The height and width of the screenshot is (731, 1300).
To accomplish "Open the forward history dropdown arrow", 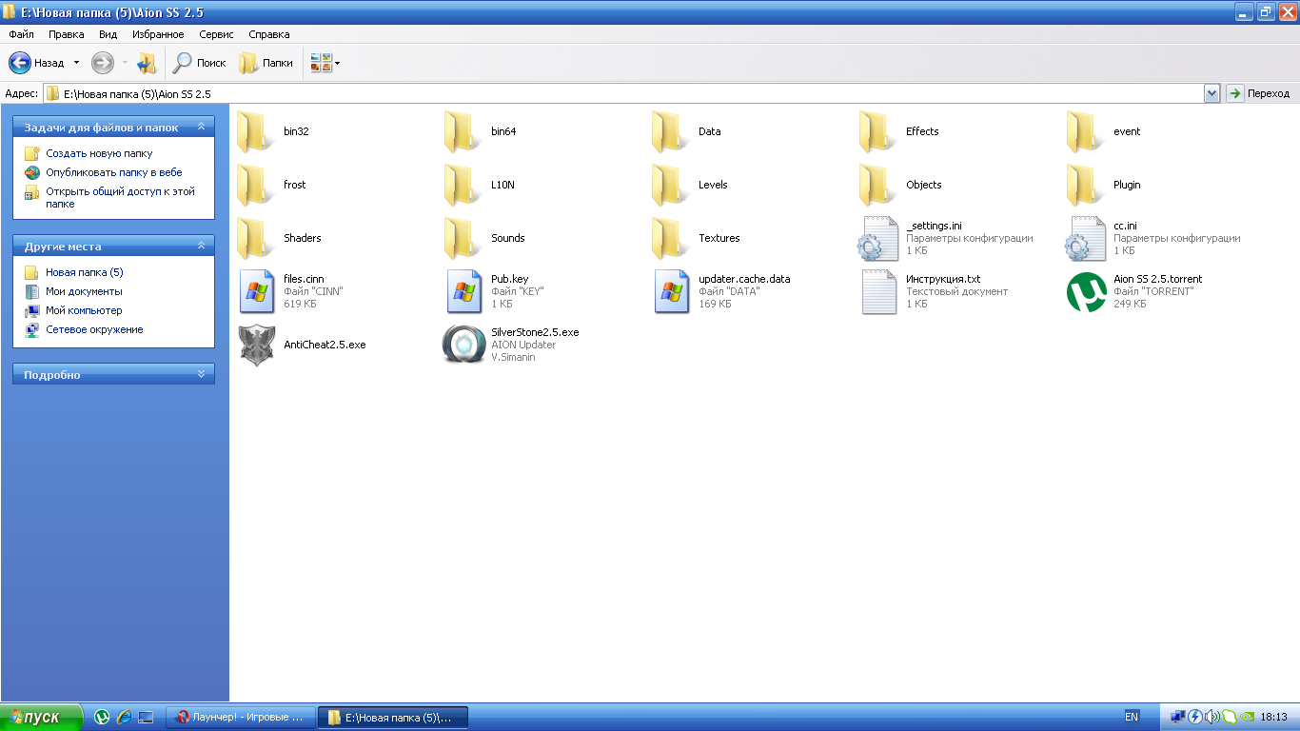I will pos(125,63).
